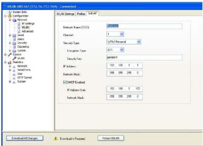Click the Control wrench icon
This screenshot has width=203, height=146.
click(x=10, y=55)
